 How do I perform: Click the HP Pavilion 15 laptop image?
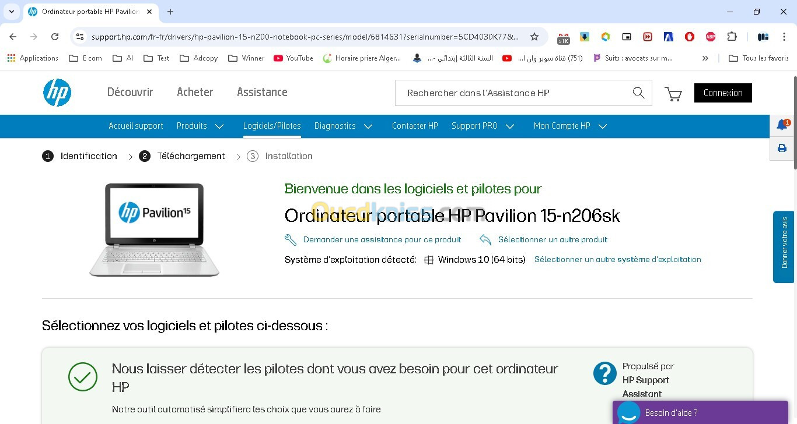coord(155,229)
